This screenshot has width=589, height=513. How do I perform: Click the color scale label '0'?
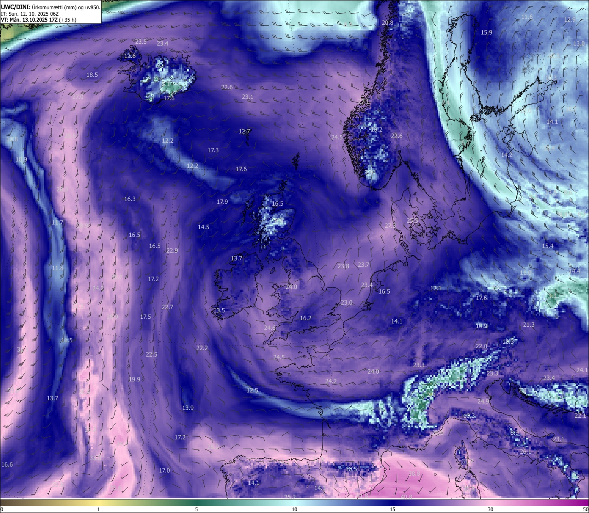[x=2, y=509]
